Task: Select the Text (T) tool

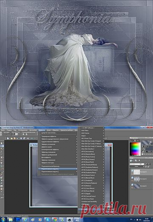Action: 2,163
